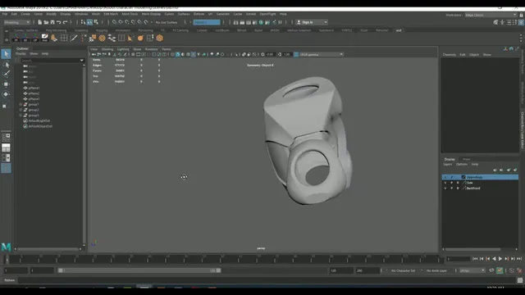Expand group2 in the Outliner
Screen dimensions: 525x295
(21, 110)
